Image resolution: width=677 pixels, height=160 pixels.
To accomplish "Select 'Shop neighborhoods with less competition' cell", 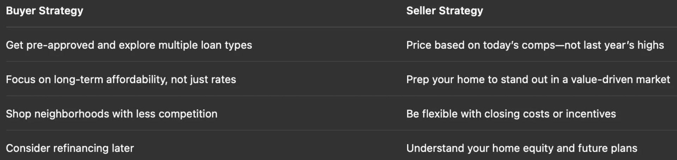I will click(x=111, y=114).
